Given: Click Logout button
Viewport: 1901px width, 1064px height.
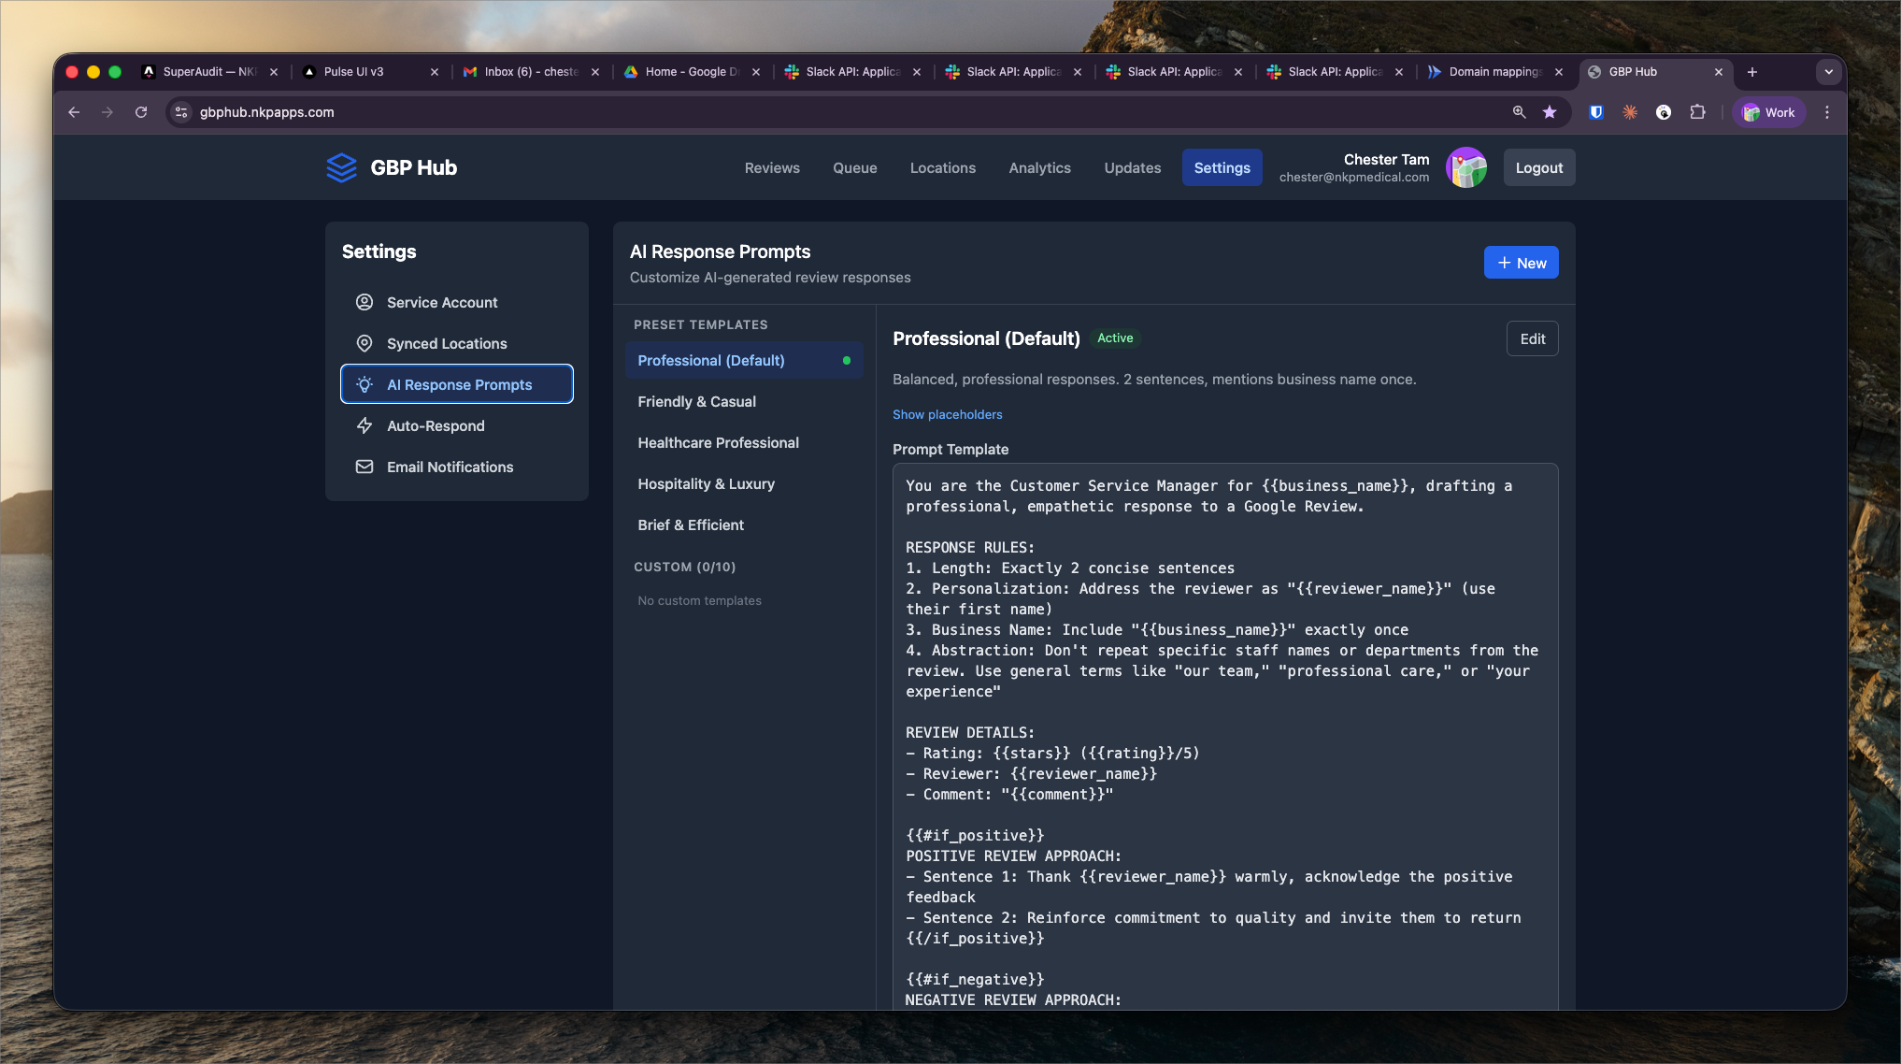Looking at the screenshot, I should [1538, 168].
